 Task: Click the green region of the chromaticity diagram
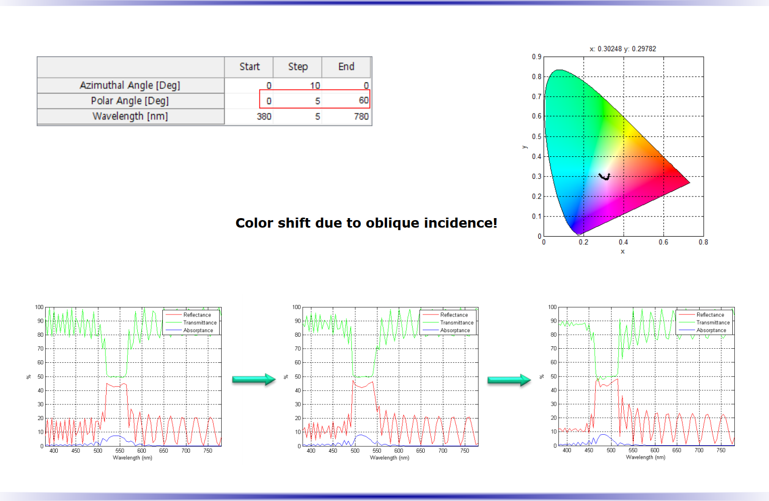tap(573, 101)
